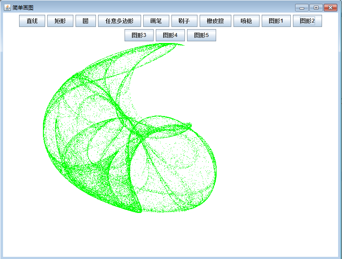
Task: Maximize the 简单画图 window
Action: coord(316,8)
